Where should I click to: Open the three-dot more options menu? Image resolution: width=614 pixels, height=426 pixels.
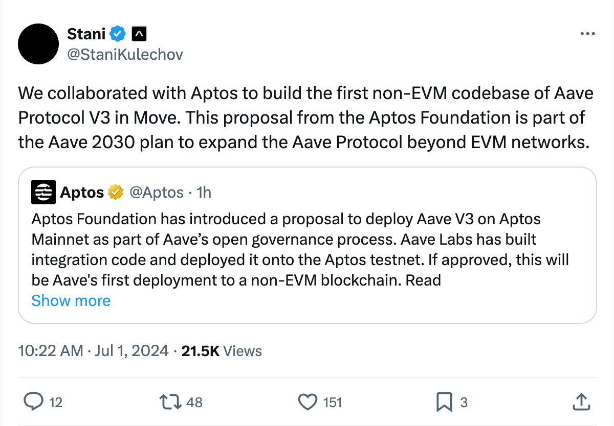coord(587,34)
